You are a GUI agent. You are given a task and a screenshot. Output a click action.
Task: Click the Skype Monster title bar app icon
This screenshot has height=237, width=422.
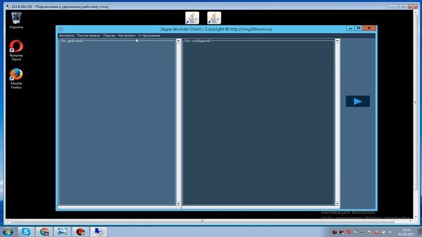click(x=61, y=29)
